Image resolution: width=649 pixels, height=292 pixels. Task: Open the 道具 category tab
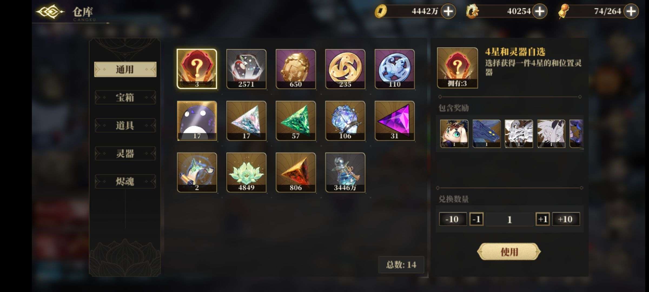(125, 125)
